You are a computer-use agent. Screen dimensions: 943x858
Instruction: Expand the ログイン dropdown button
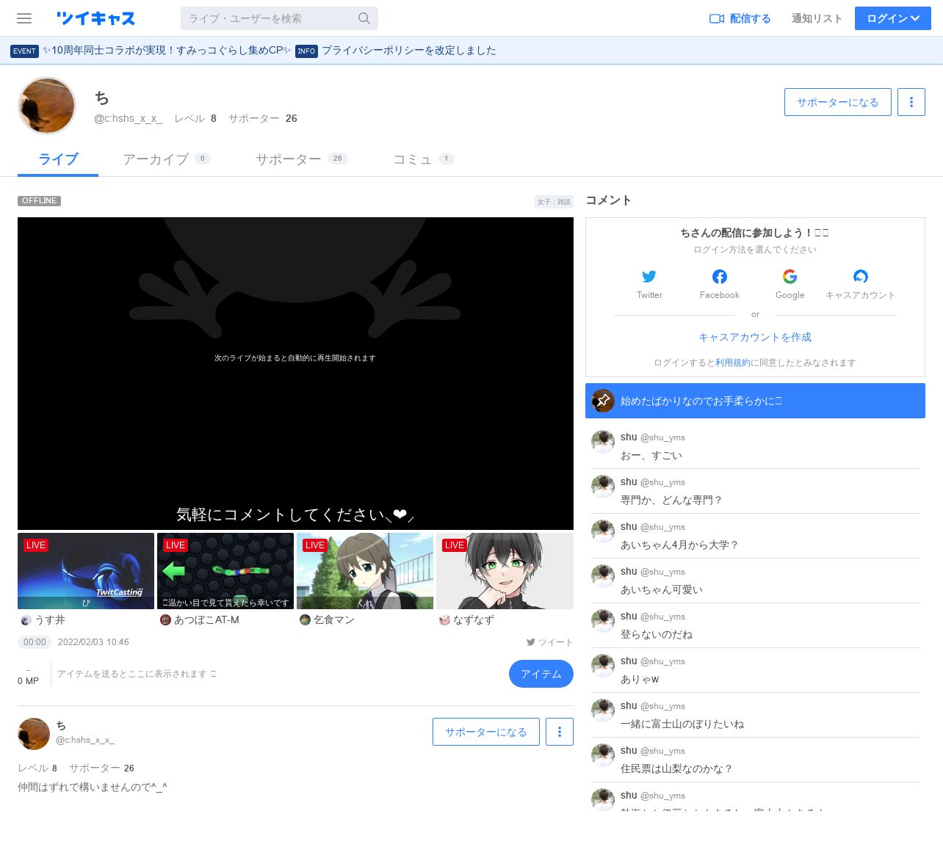coord(893,18)
